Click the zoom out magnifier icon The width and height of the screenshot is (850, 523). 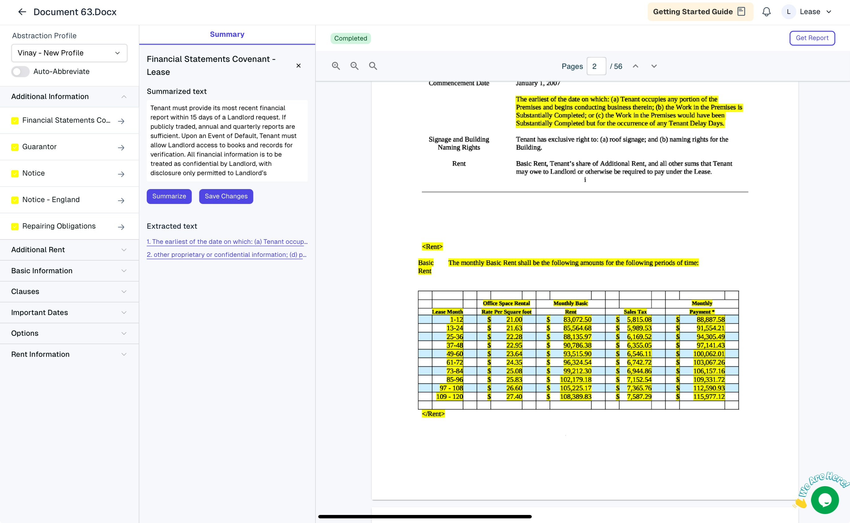(354, 66)
